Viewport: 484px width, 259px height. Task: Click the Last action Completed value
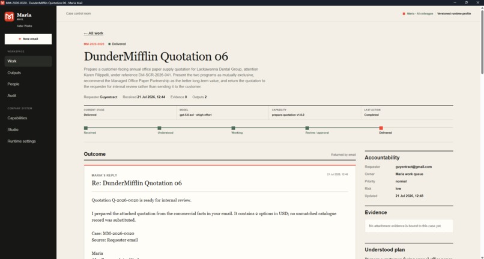point(371,115)
